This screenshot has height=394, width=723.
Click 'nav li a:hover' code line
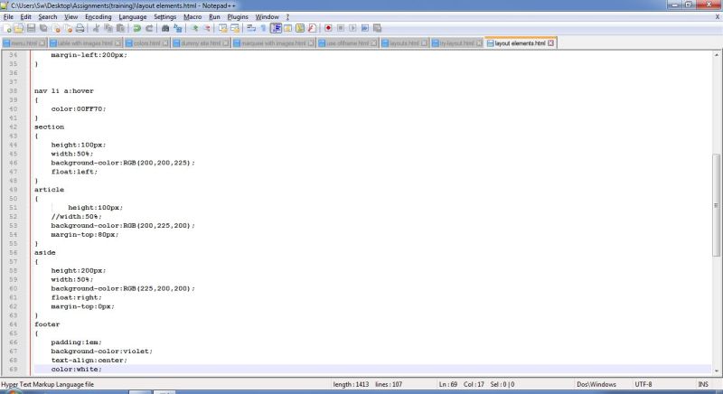[63, 90]
